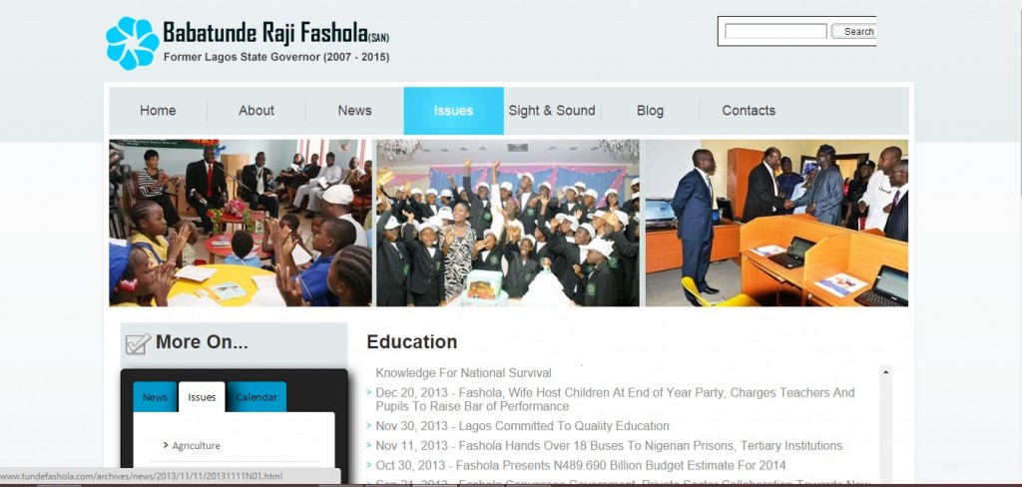This screenshot has width=1022, height=487.
Task: Open the Home menu item
Action: 158,111
